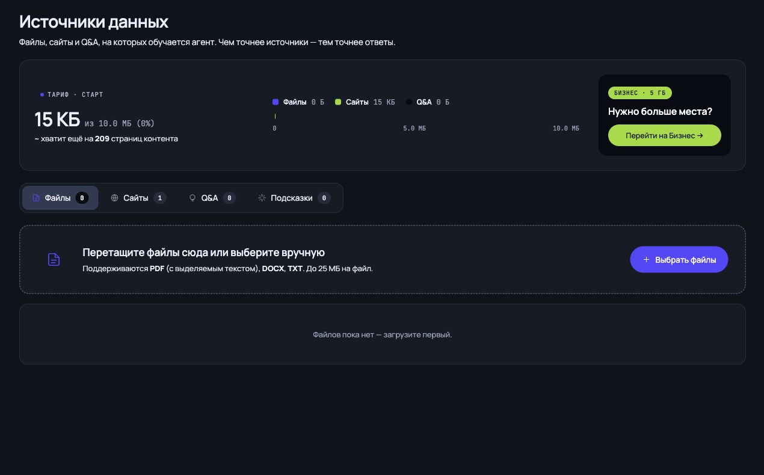This screenshot has height=475, width=764.
Task: Click the sparkle icon in the Подсказки tab
Action: point(262,198)
